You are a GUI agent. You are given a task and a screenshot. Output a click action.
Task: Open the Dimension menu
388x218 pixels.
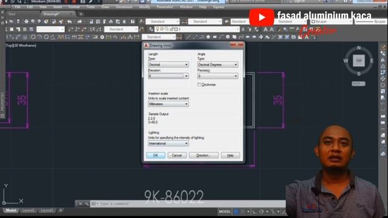[124, 7]
